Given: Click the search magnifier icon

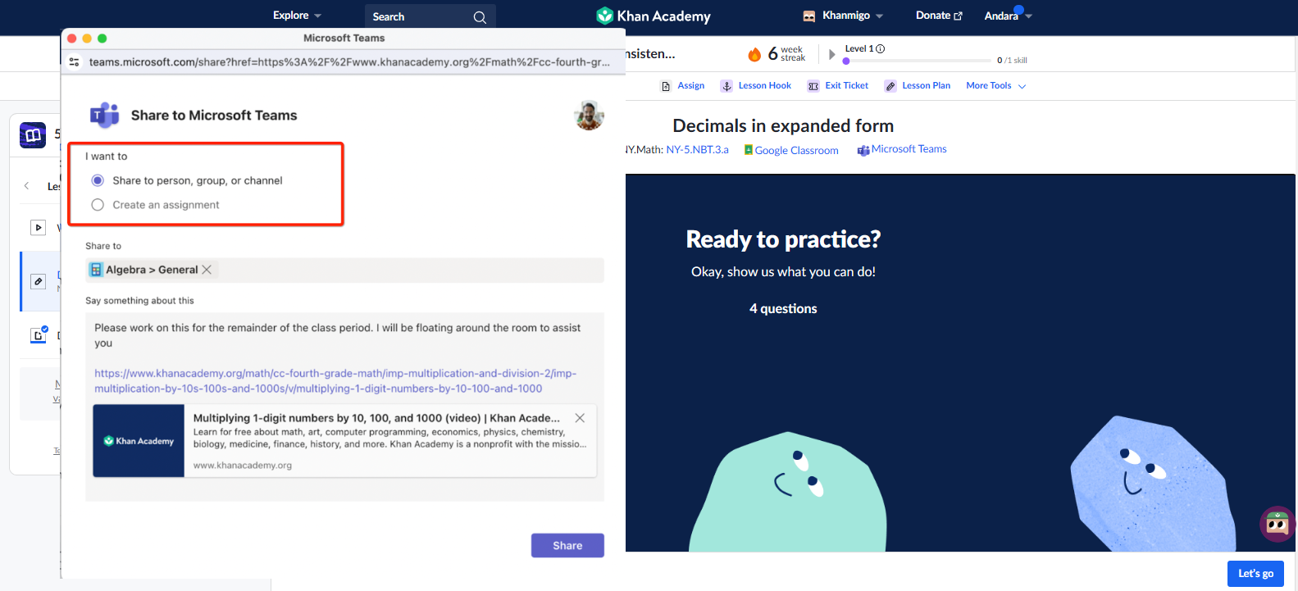Looking at the screenshot, I should pos(480,17).
